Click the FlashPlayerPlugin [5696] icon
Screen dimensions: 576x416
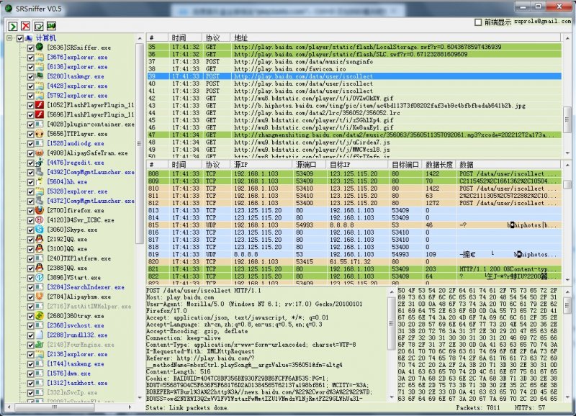tap(40, 114)
